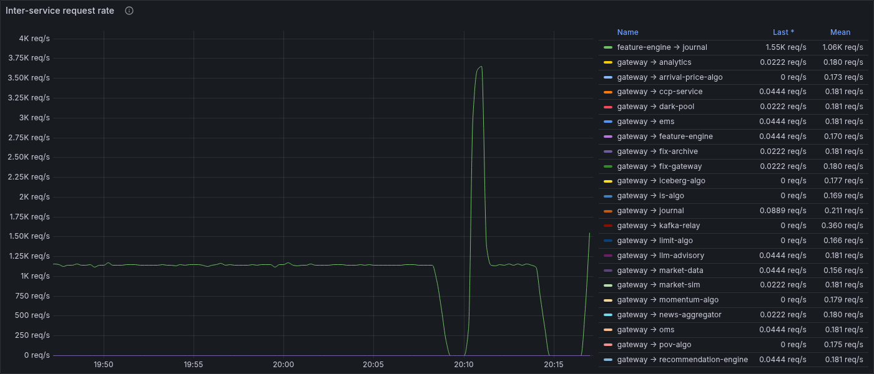The height and width of the screenshot is (374, 874).
Task: Sort legend by Name column header
Action: coord(627,32)
